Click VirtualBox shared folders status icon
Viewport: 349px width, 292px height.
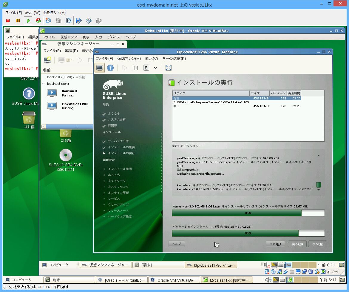pos(292,272)
